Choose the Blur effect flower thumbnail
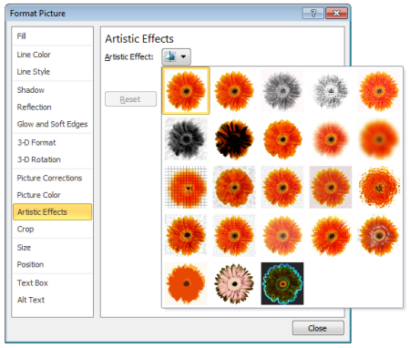This screenshot has width=410, height=348. click(x=379, y=138)
